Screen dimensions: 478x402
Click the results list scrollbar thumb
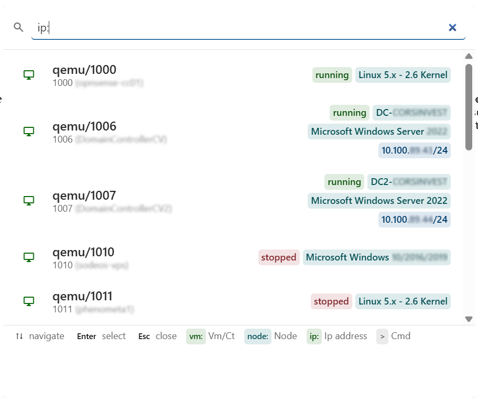click(469, 107)
